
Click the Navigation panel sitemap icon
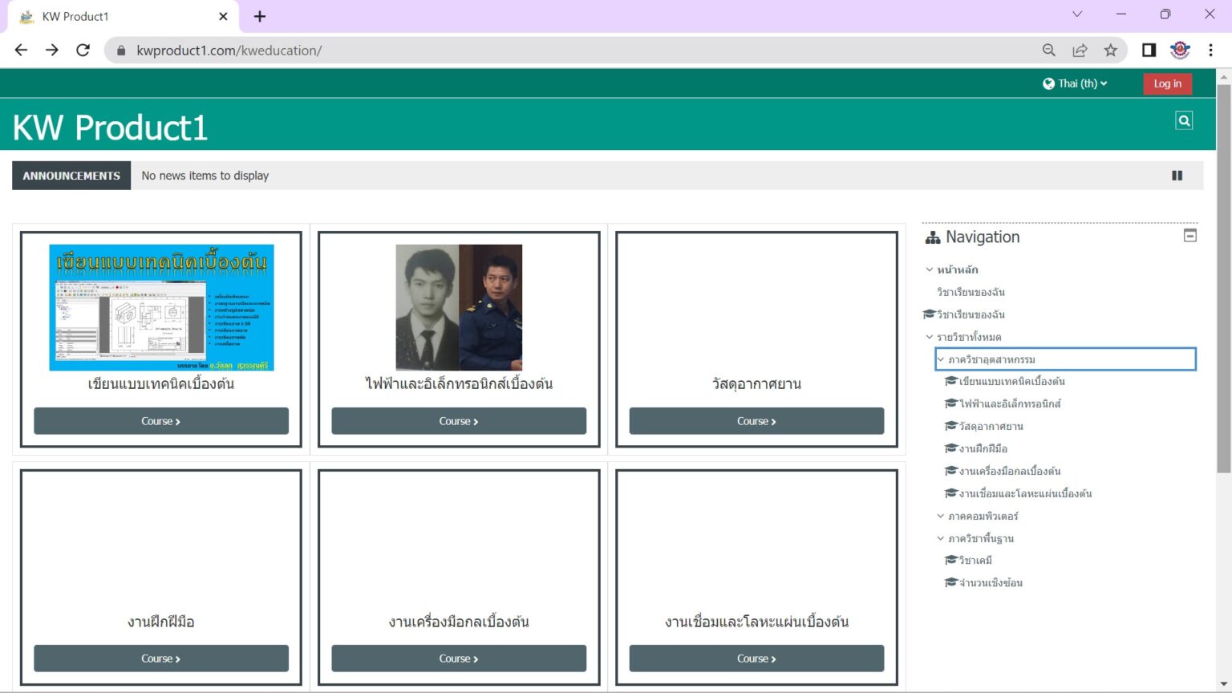(933, 237)
